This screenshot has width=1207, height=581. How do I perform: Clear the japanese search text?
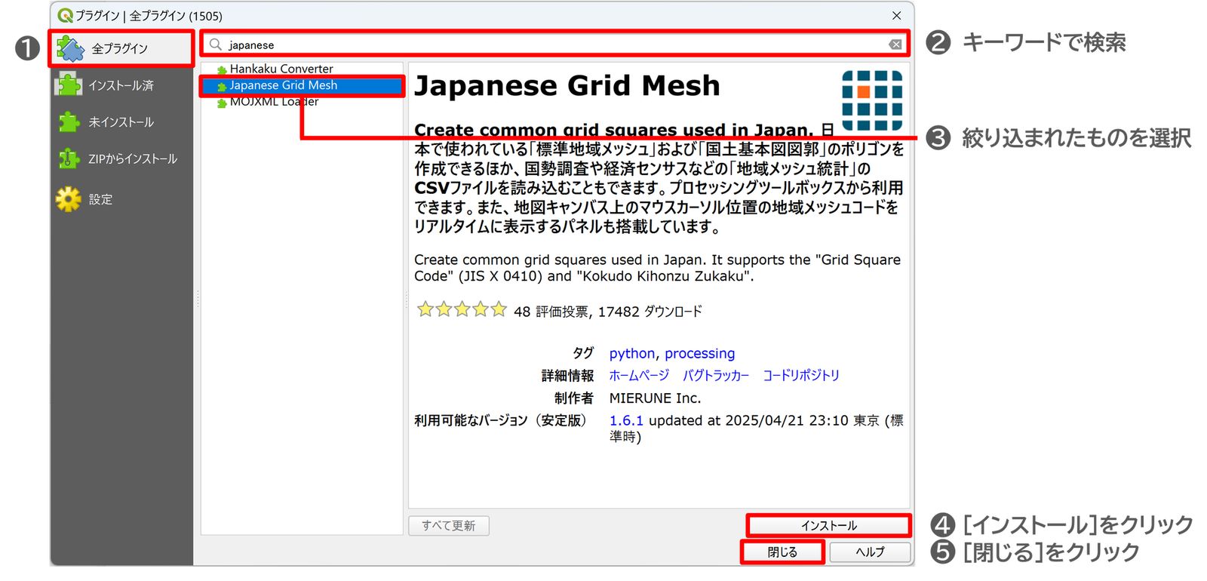pos(895,45)
